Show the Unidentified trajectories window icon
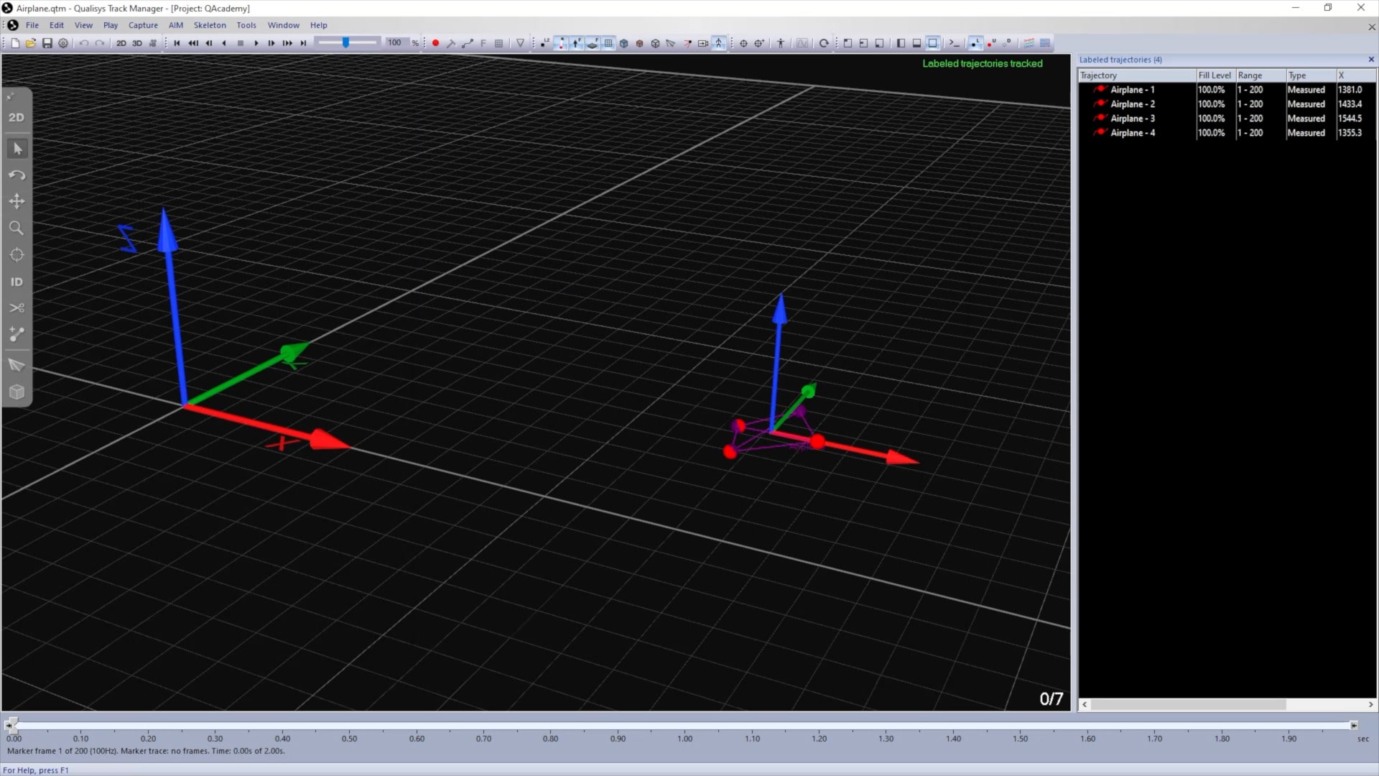This screenshot has height=776, width=1379. [991, 43]
